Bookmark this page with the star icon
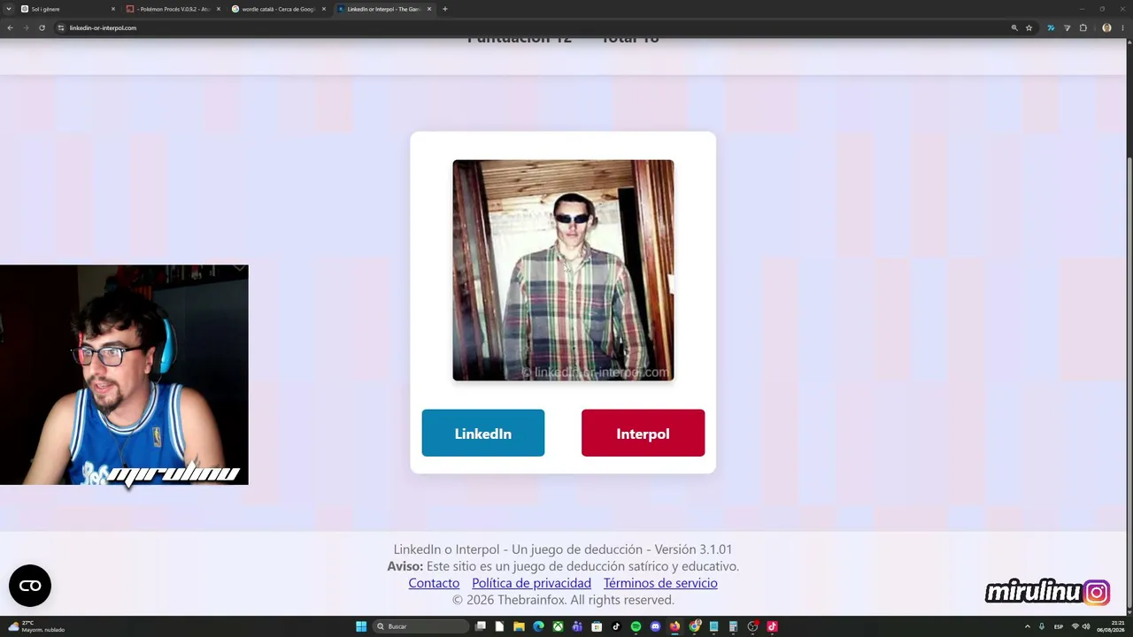Viewport: 1133px width, 637px height. coord(1029,27)
